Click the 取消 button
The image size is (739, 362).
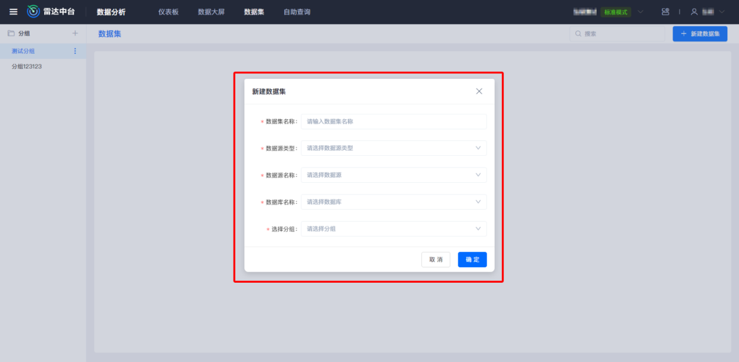click(x=436, y=260)
